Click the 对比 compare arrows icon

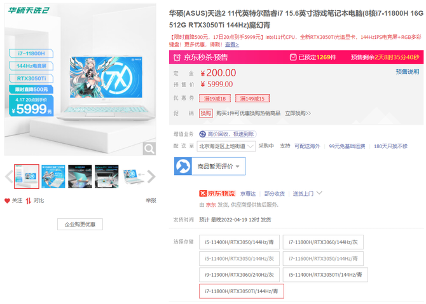[28, 201]
